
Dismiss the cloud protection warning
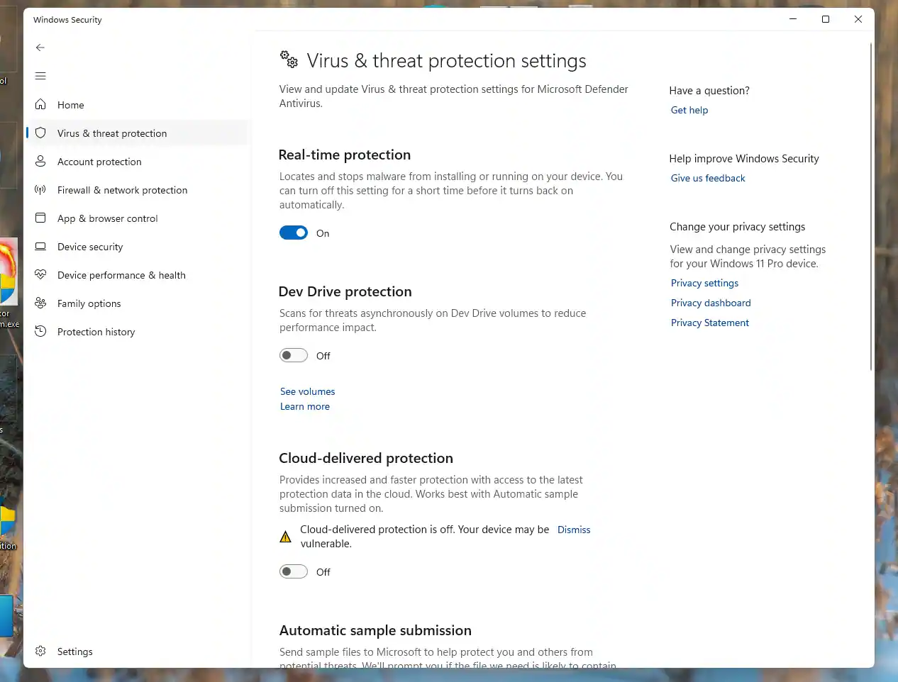point(573,530)
